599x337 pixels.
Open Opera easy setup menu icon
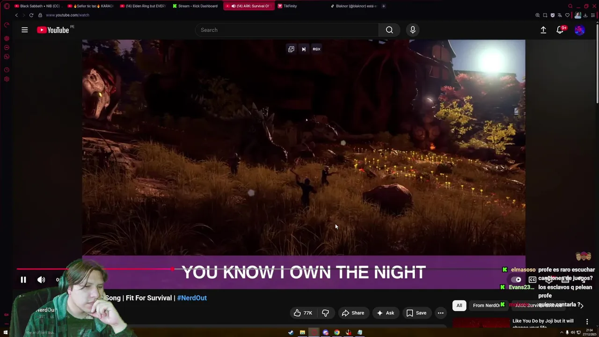click(x=592, y=15)
